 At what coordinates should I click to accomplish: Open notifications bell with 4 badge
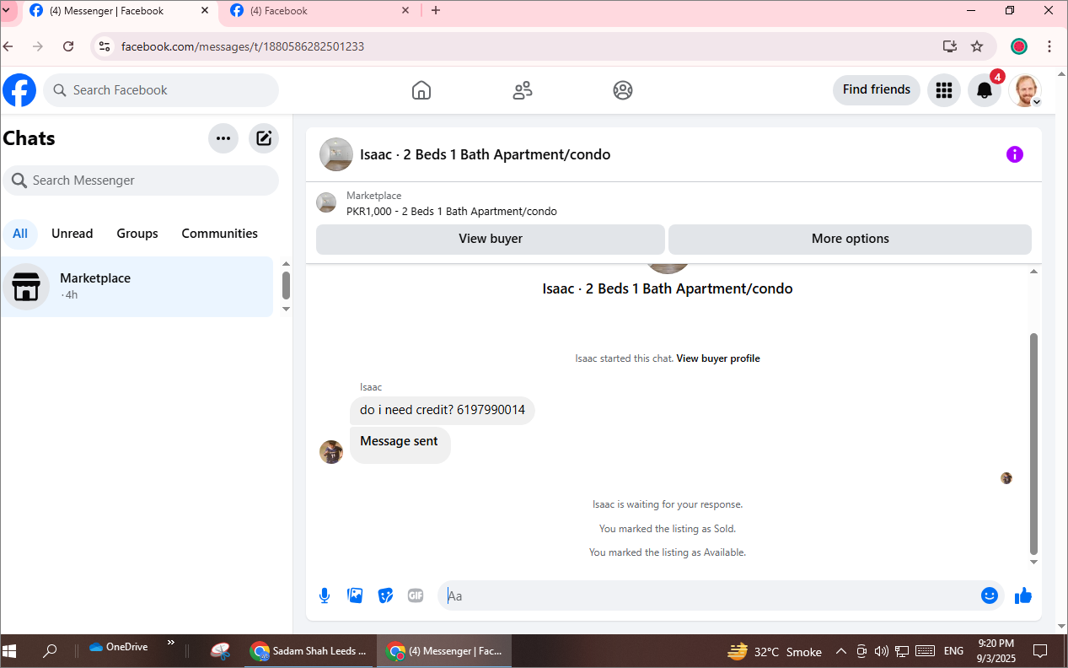[985, 90]
